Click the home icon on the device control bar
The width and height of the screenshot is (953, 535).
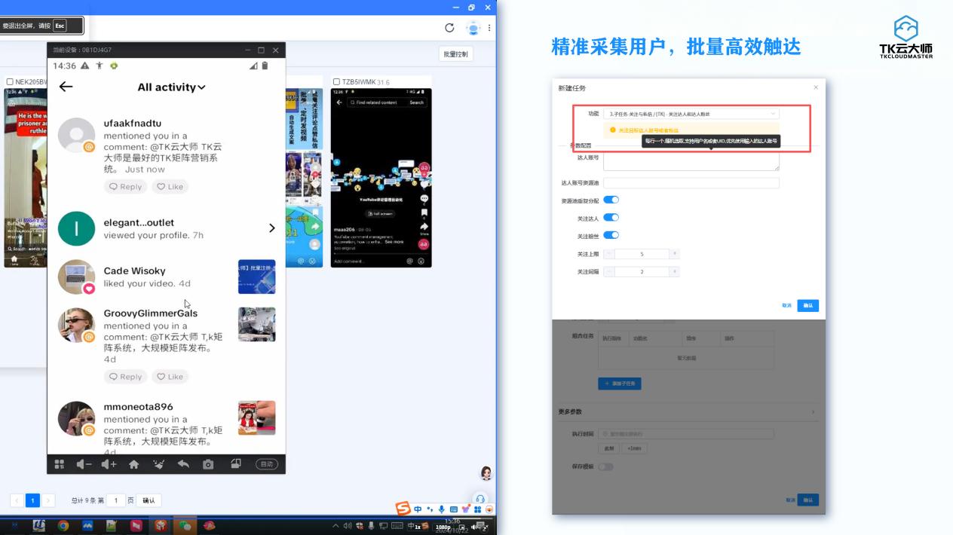[x=133, y=463]
